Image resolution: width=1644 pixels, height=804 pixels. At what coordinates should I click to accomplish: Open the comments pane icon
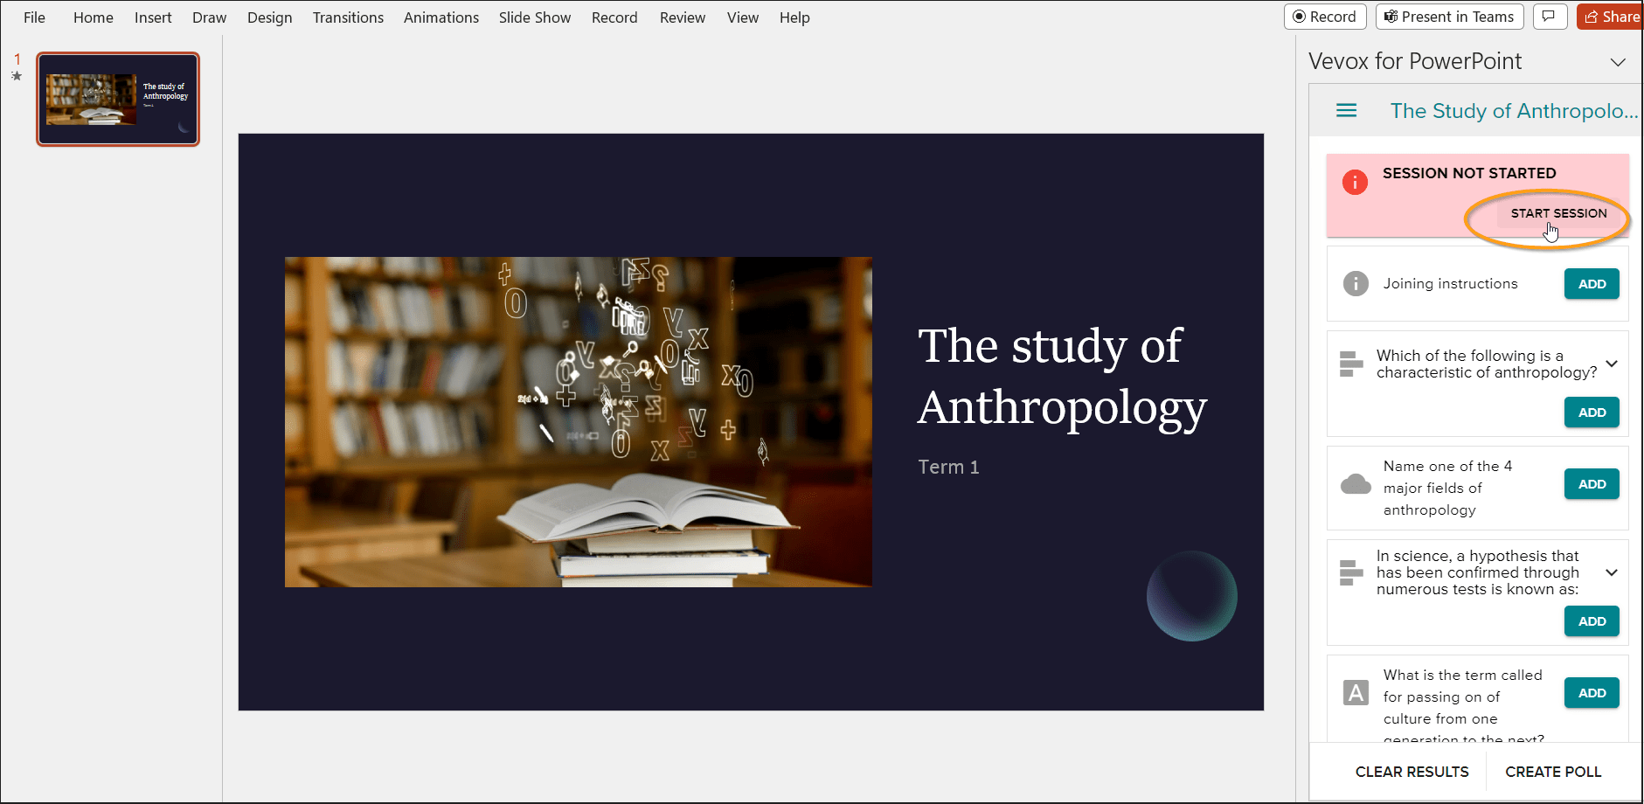(1549, 17)
